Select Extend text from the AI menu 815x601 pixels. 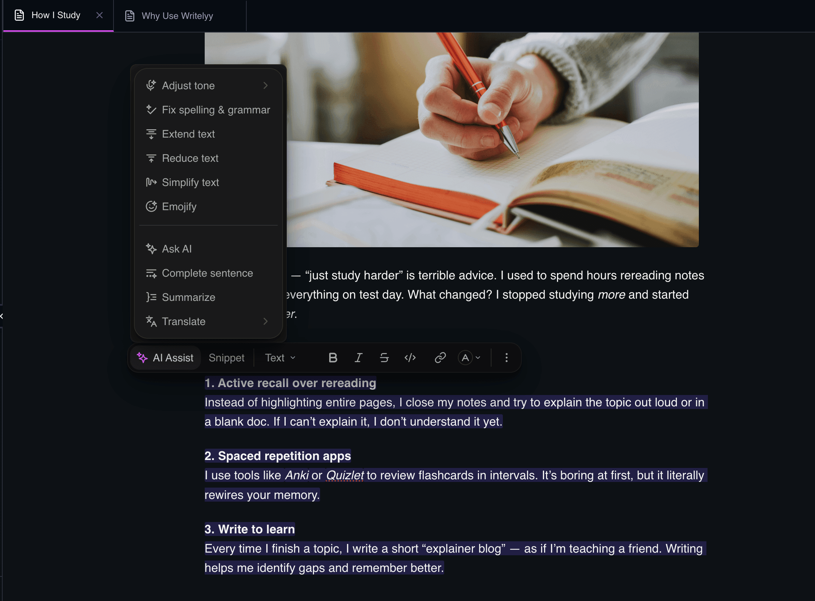(x=208, y=134)
